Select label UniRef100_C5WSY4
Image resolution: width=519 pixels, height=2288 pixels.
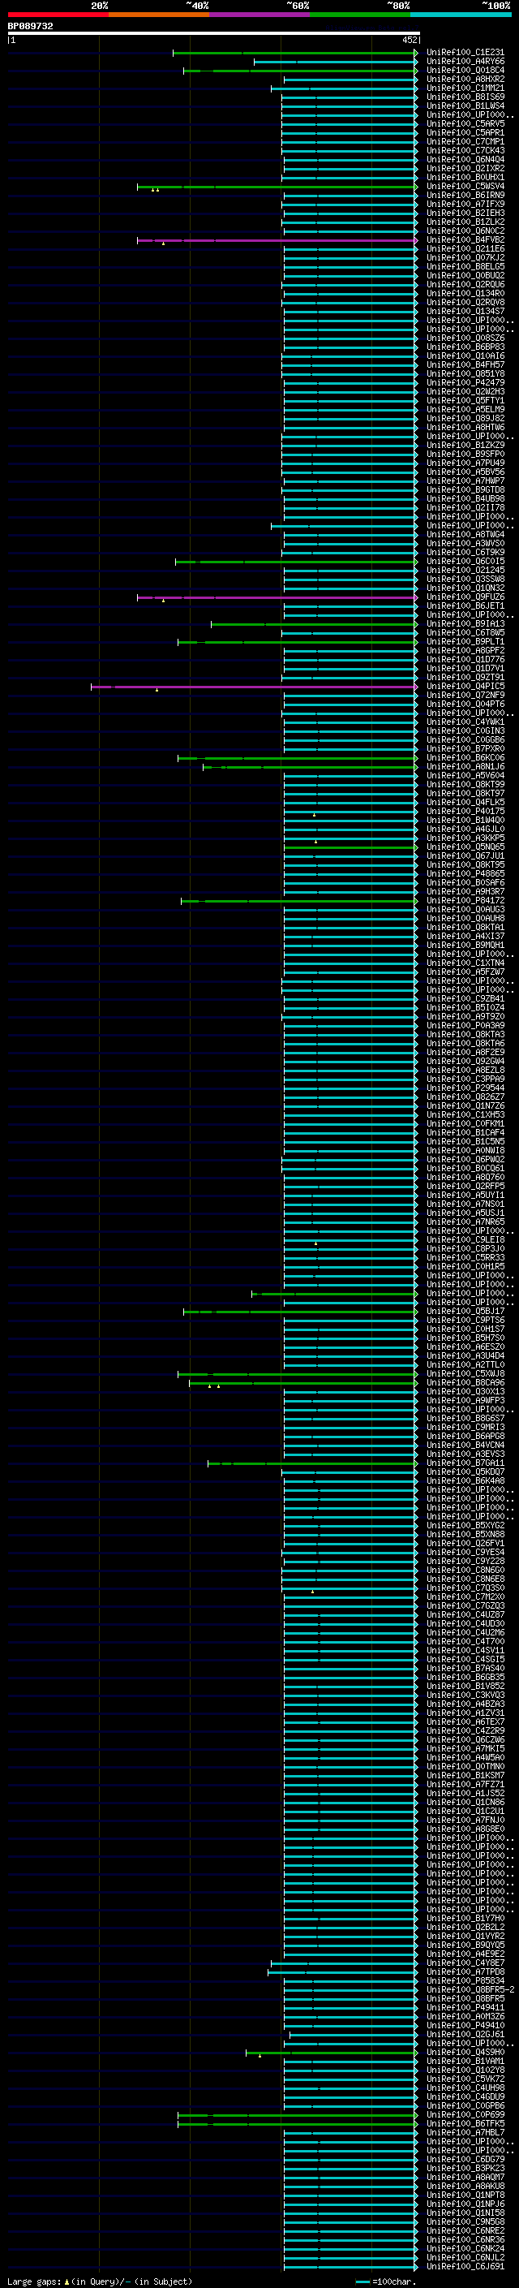pyautogui.click(x=465, y=187)
